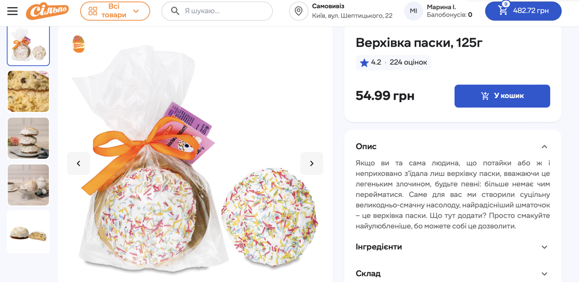Go to the previous product image arrow
579x282 pixels.
click(x=78, y=163)
